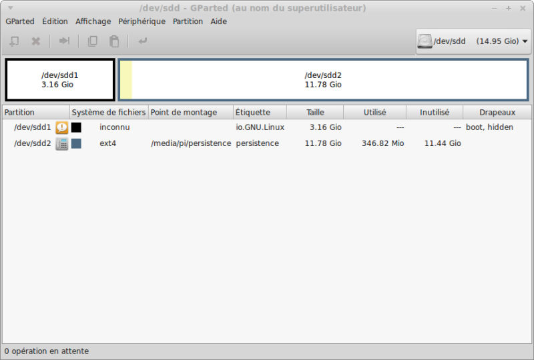Open the Périphérique menu
The width and height of the screenshot is (534, 360).
point(142,21)
